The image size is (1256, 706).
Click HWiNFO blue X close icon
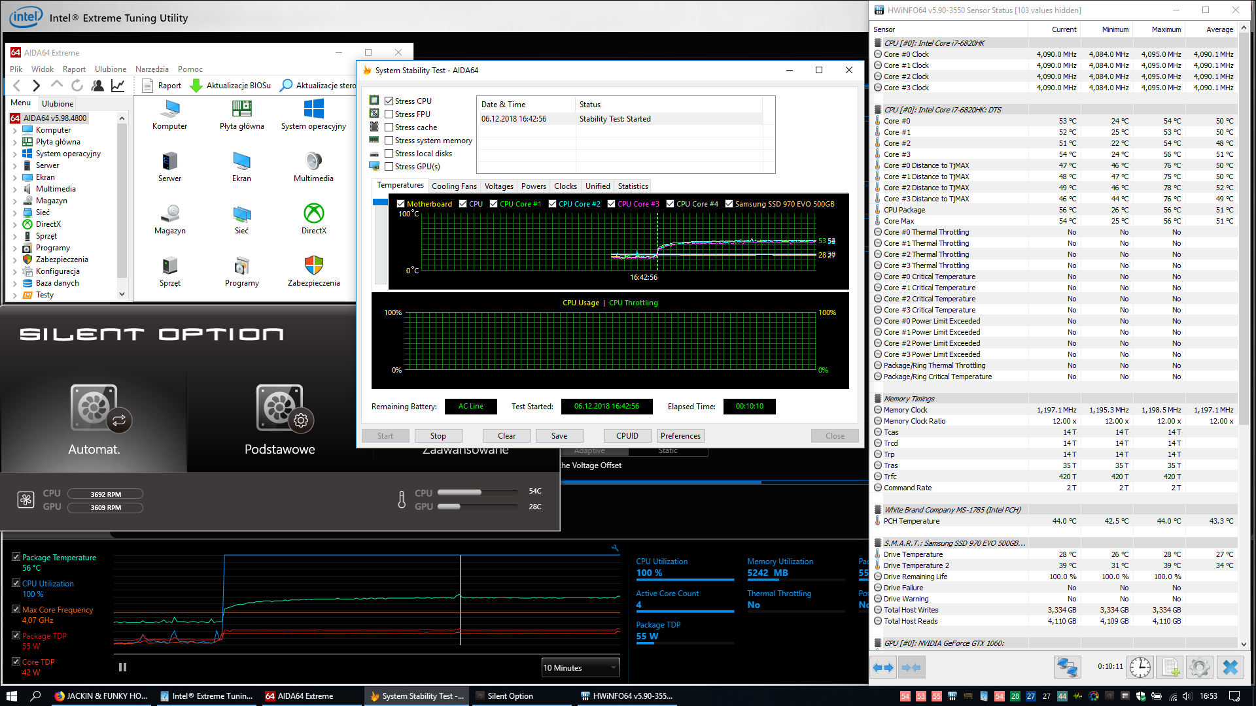click(1230, 667)
